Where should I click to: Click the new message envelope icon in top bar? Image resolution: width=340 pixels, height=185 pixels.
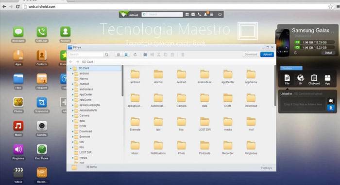click(193, 14)
